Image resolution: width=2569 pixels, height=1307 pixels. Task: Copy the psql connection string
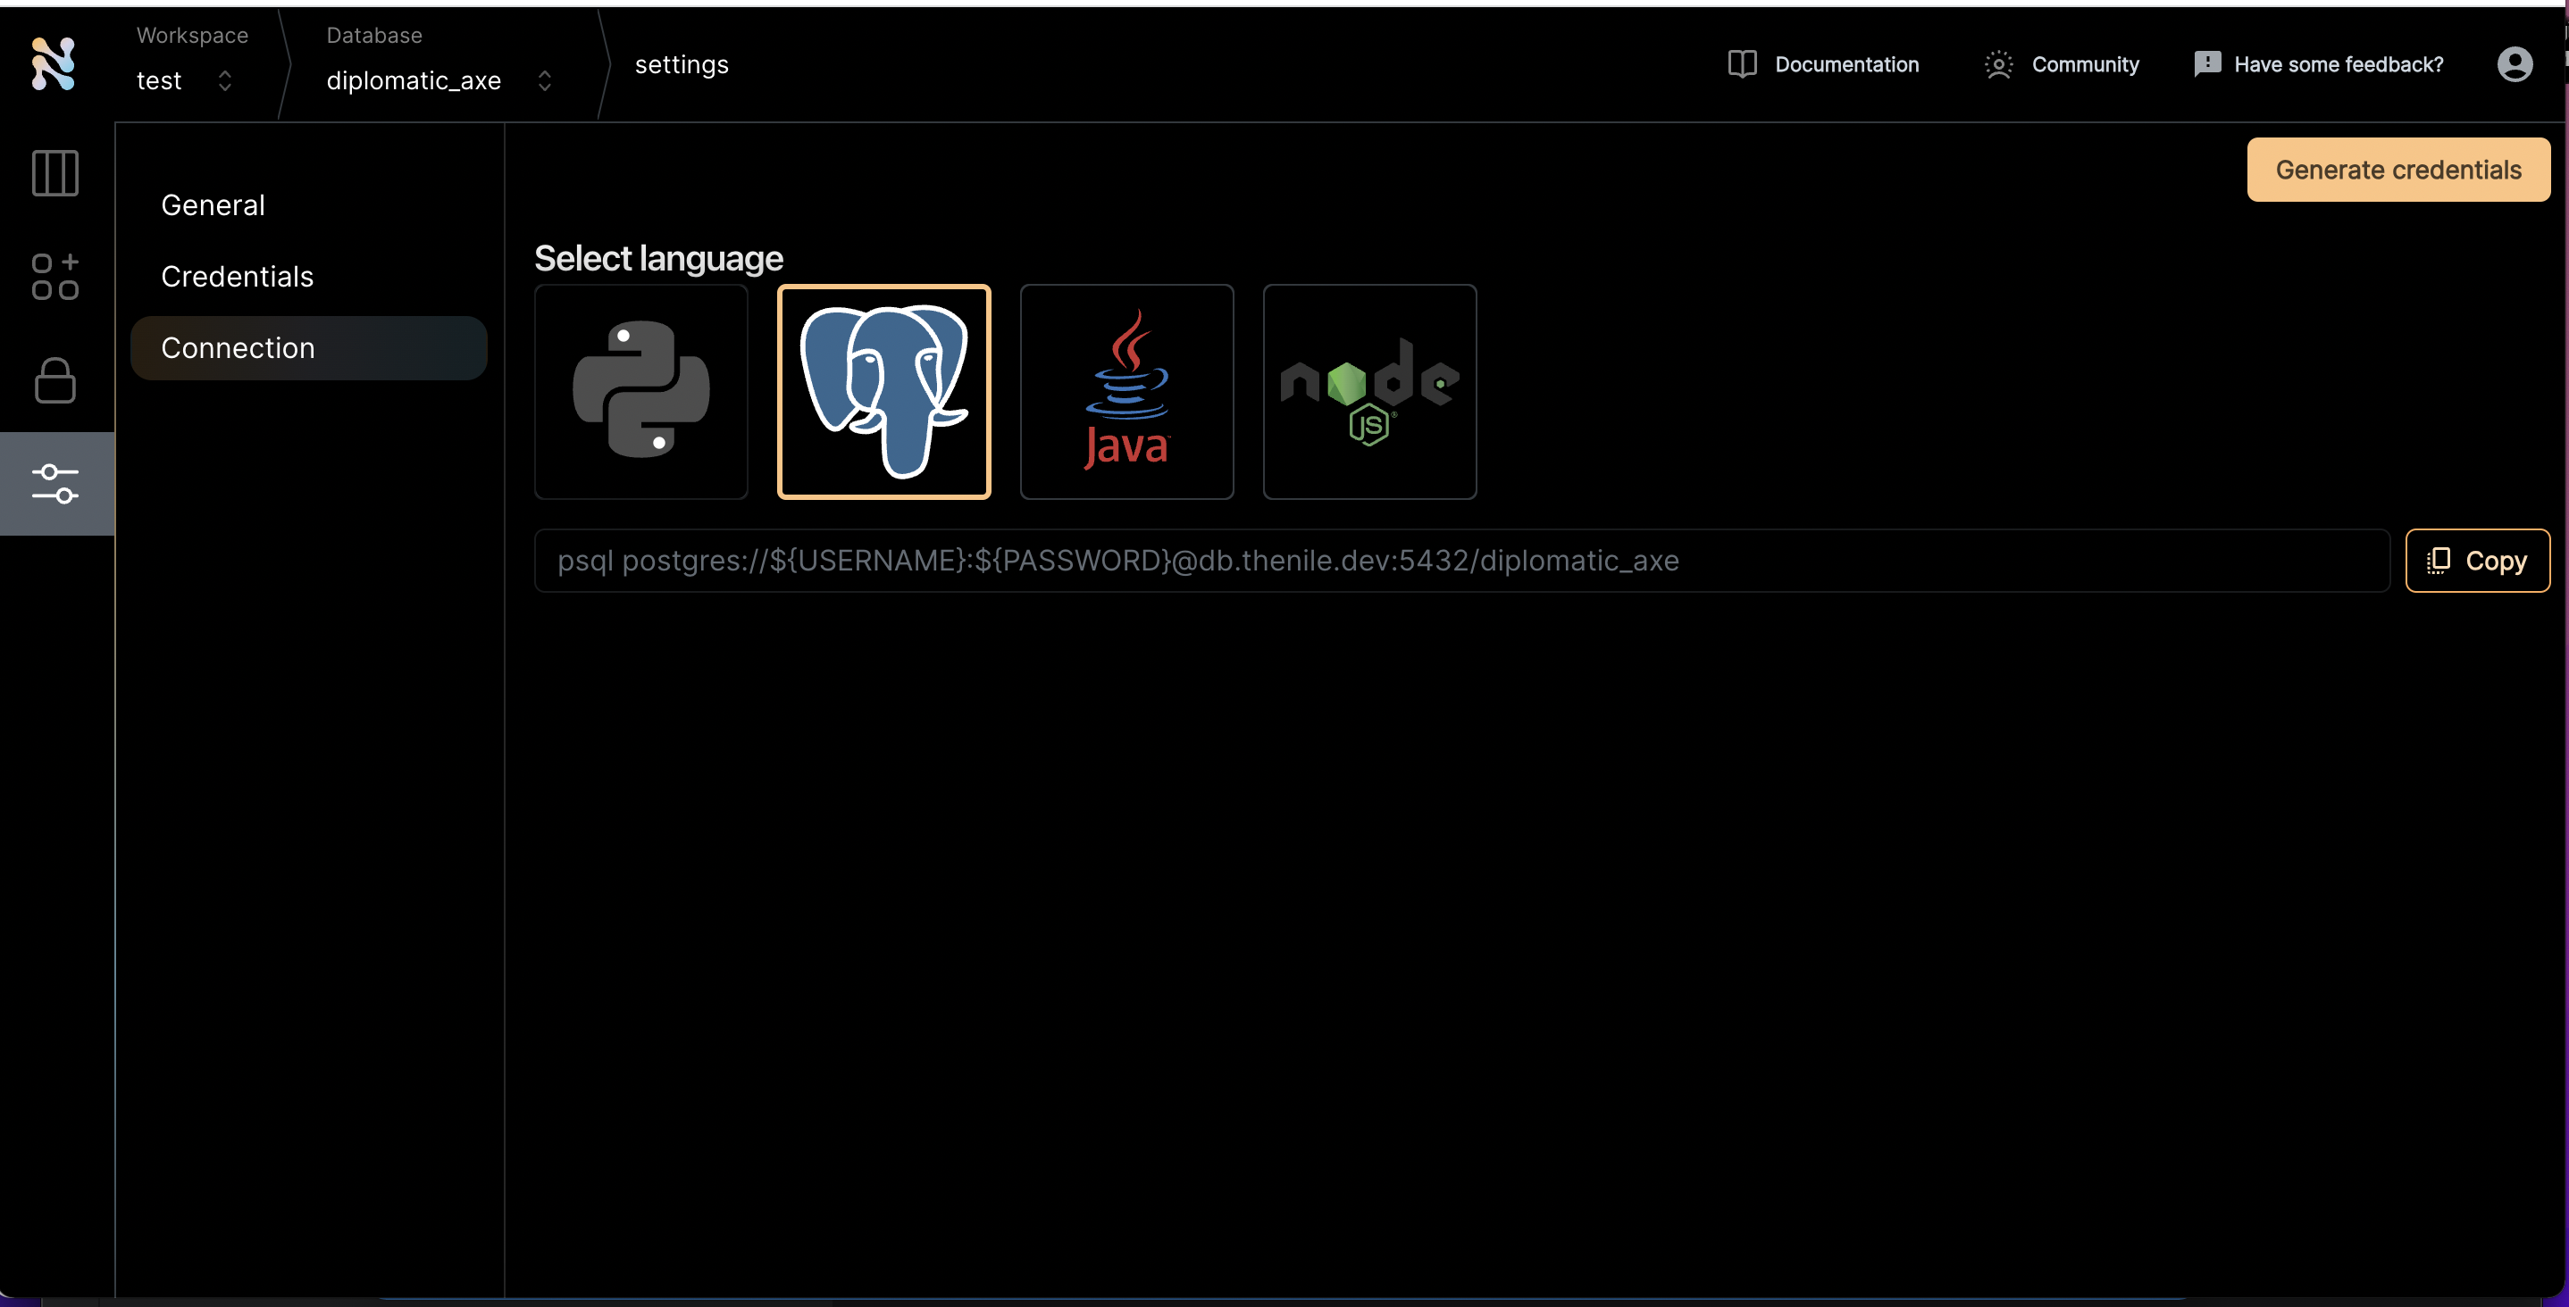click(x=2477, y=561)
